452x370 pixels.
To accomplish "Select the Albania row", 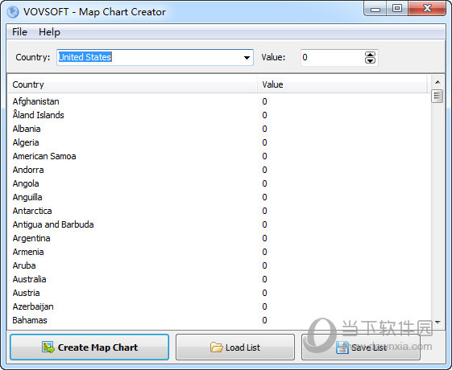I will tap(219, 129).
